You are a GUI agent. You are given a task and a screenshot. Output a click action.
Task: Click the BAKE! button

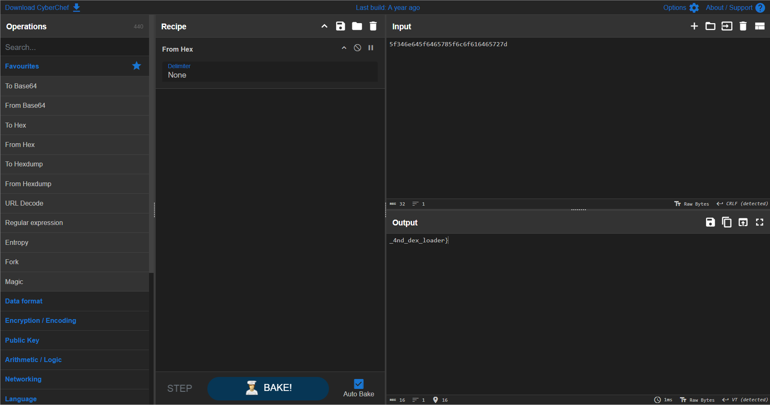click(x=268, y=388)
